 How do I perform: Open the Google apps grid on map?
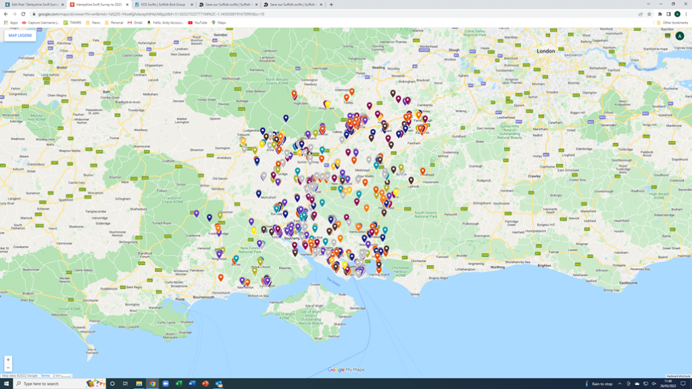coord(668,36)
